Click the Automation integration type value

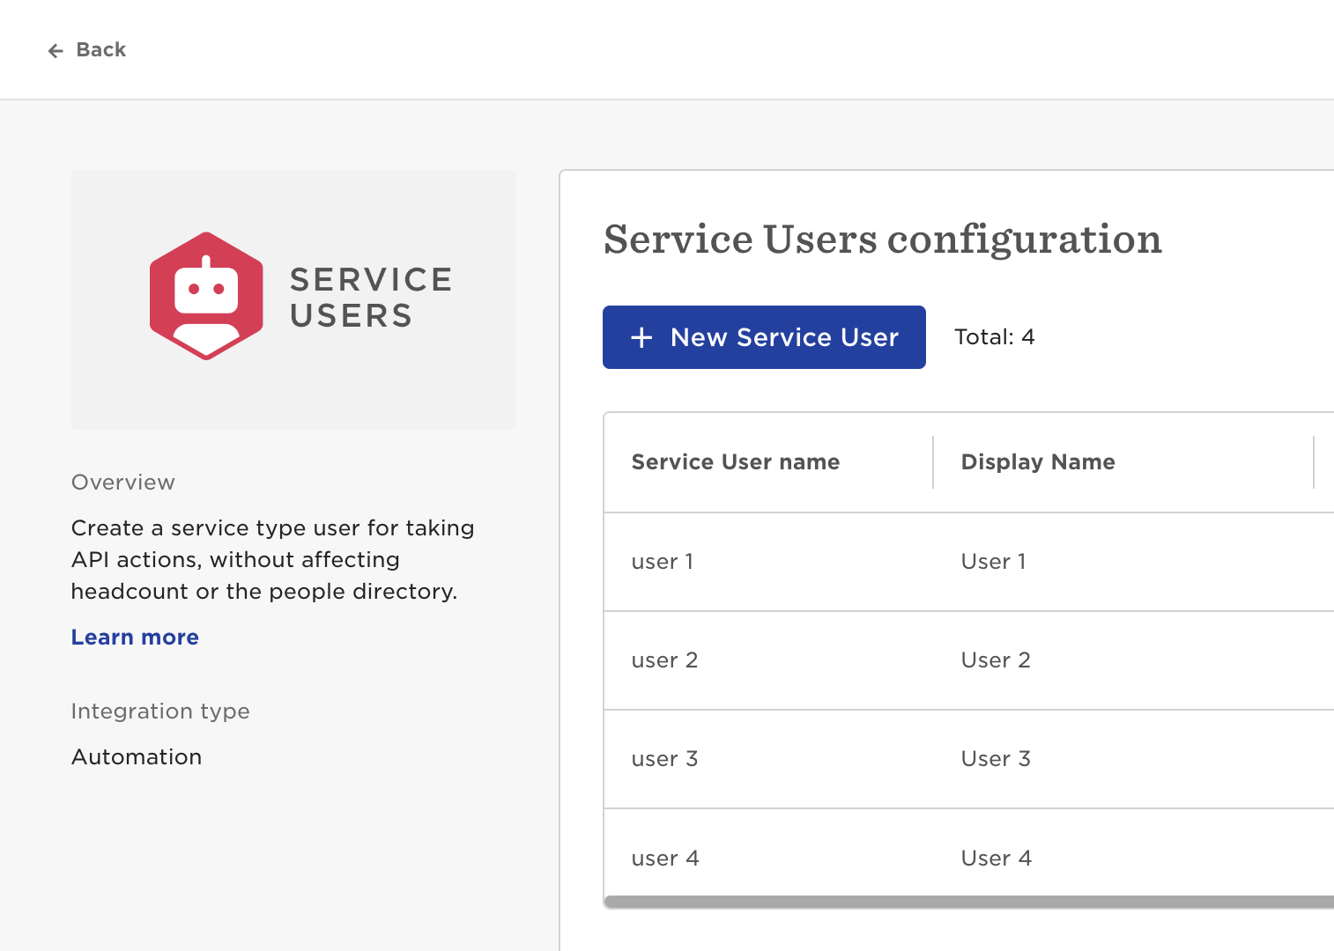click(x=137, y=757)
